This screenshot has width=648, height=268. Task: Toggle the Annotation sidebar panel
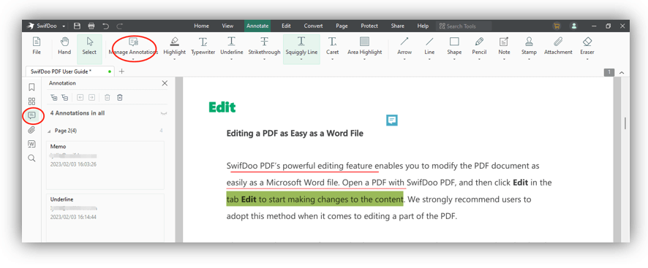[31, 115]
